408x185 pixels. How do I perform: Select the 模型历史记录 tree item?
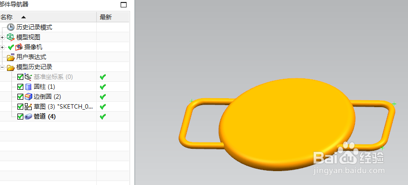click(34, 67)
